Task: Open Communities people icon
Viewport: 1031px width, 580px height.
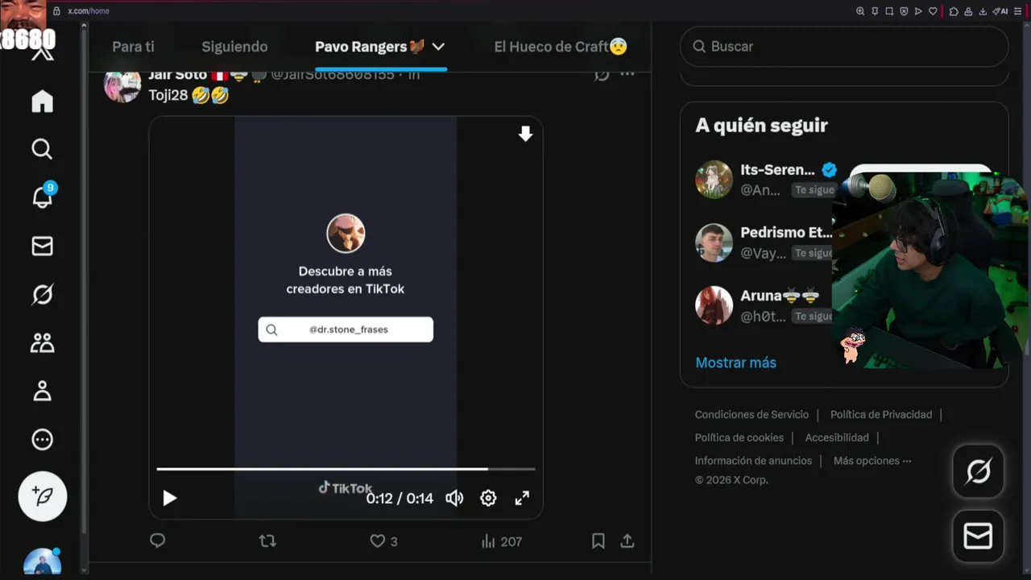Action: click(x=42, y=343)
